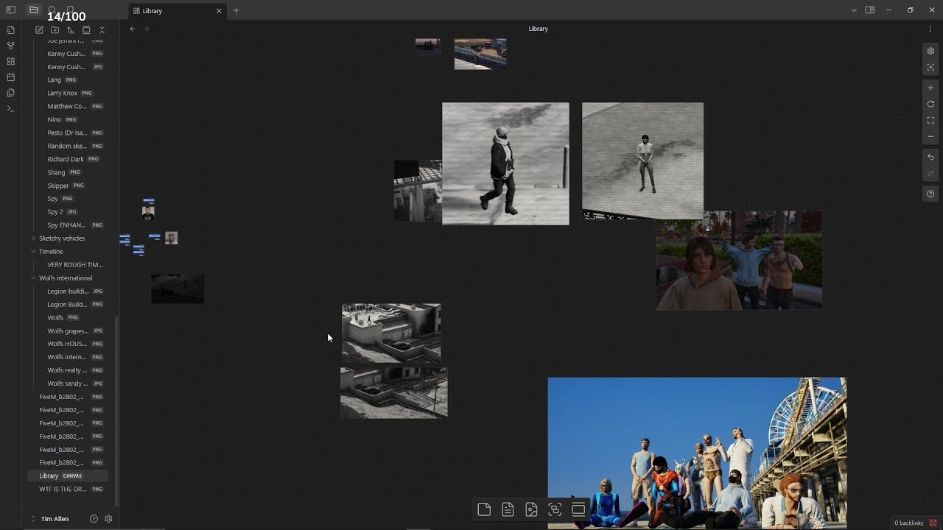Open the tab list dropdown chevron
943x530 pixels.
(x=854, y=10)
